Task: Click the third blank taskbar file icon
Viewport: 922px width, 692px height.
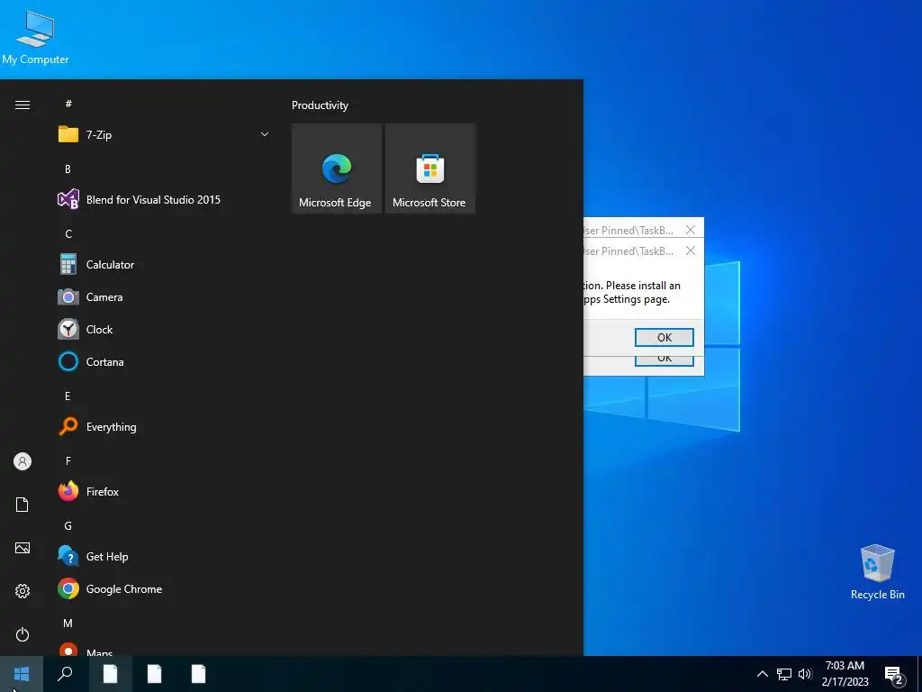Action: (199, 674)
